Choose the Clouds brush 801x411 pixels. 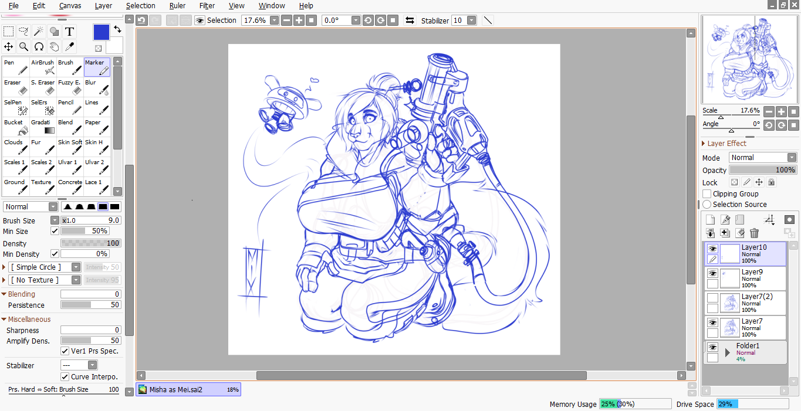16,147
